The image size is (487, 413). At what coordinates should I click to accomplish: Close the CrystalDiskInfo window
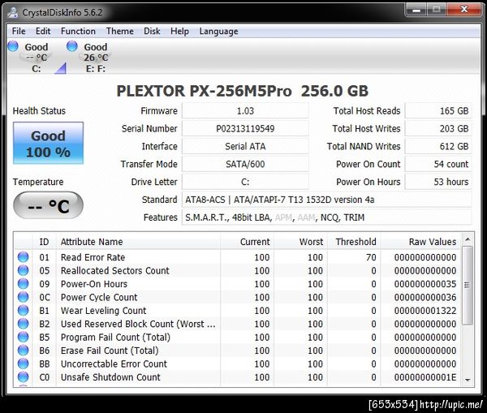point(464,9)
